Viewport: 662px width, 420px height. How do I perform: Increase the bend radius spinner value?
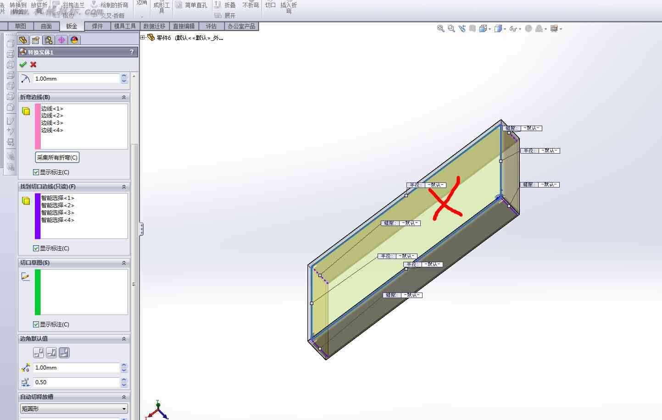tap(124, 76)
